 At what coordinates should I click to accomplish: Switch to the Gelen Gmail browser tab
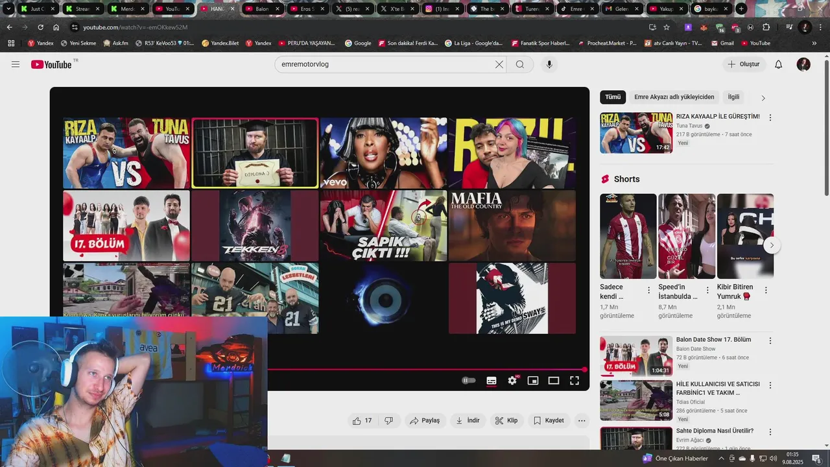pyautogui.click(x=621, y=9)
